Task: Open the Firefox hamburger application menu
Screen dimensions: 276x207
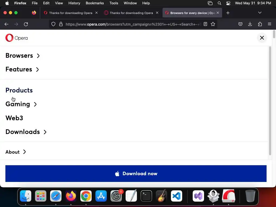Action: [270, 24]
